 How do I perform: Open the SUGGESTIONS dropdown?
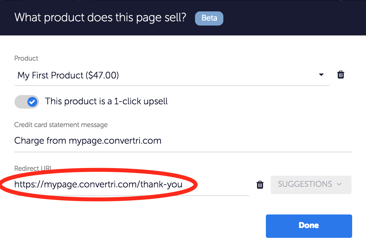[311, 185]
